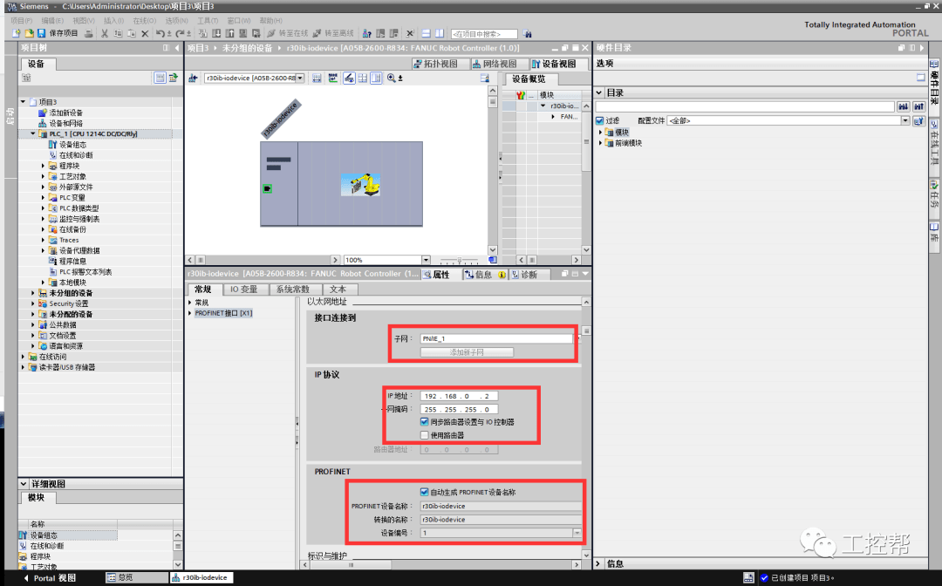Open zoom level 100% dropdown
The height and width of the screenshot is (586, 942).
coord(426,260)
